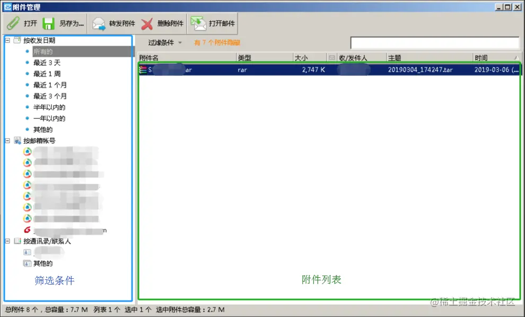This screenshot has width=525, height=317.
Task: Click the envelope column header icon
Action: click(332, 58)
